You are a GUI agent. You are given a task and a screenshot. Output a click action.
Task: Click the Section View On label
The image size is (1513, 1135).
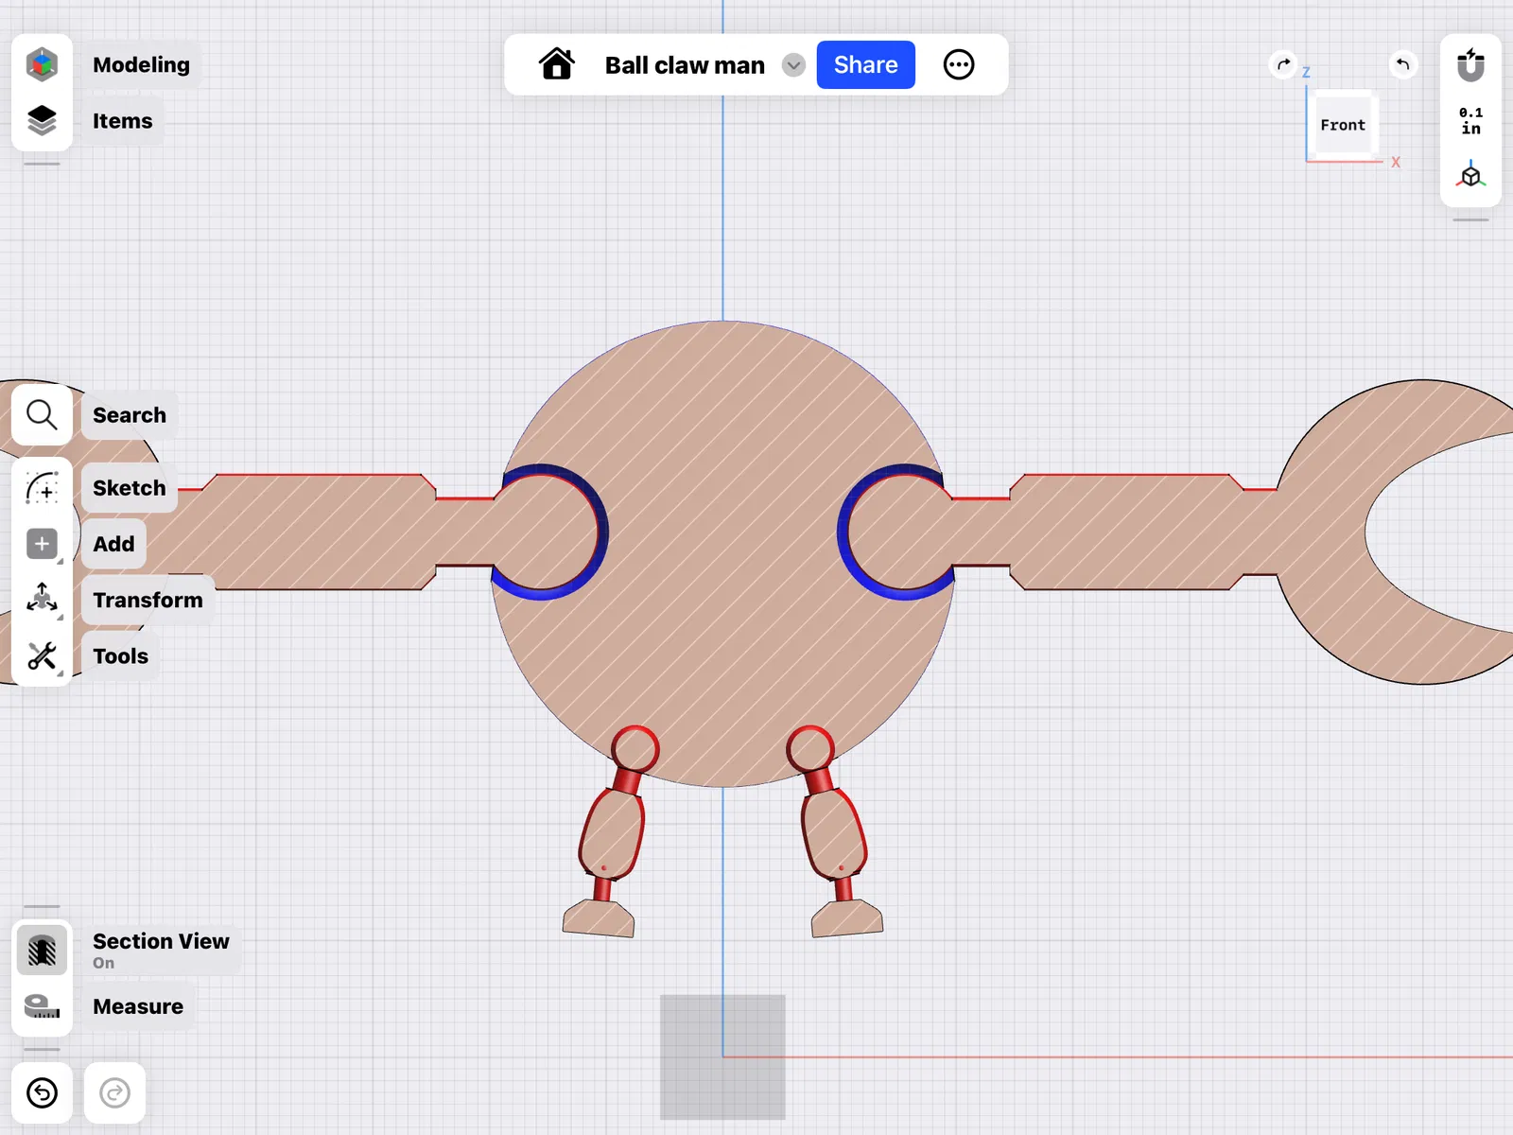pos(161,950)
